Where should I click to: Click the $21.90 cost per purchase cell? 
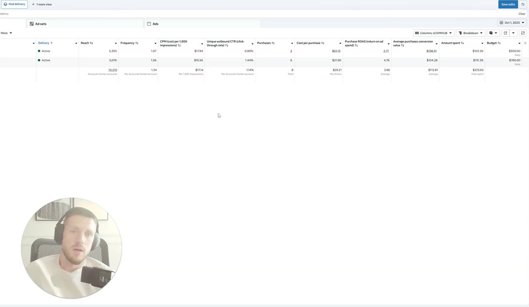[336, 60]
